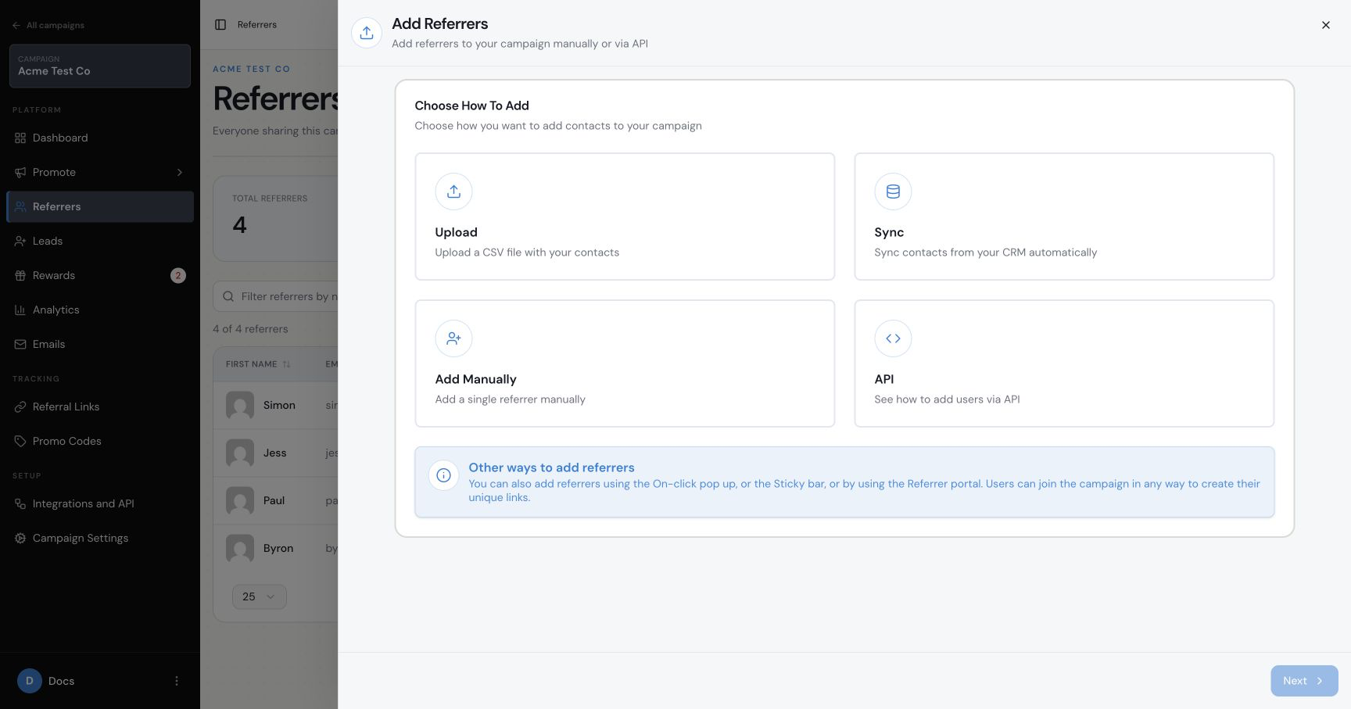Open the Docs account options menu
This screenshot has width=1351, height=709.
pyautogui.click(x=177, y=681)
